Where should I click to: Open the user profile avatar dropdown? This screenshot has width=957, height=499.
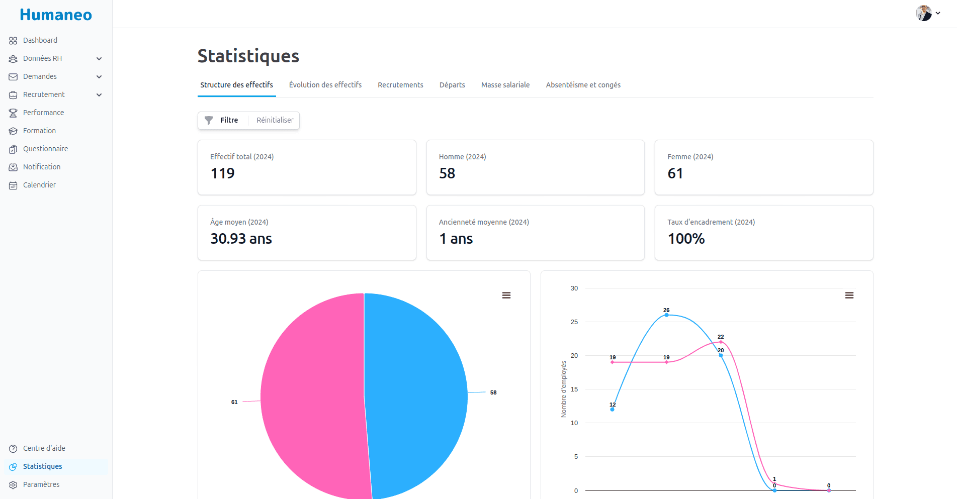(x=927, y=13)
